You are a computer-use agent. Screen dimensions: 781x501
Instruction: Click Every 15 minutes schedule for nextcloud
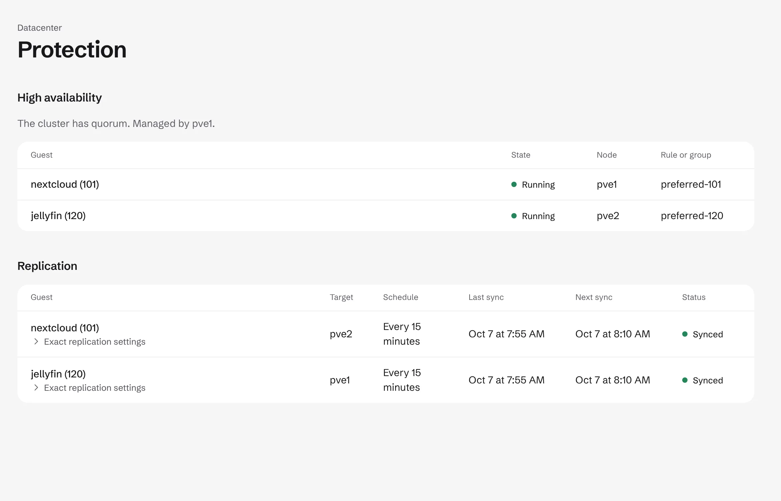(402, 334)
